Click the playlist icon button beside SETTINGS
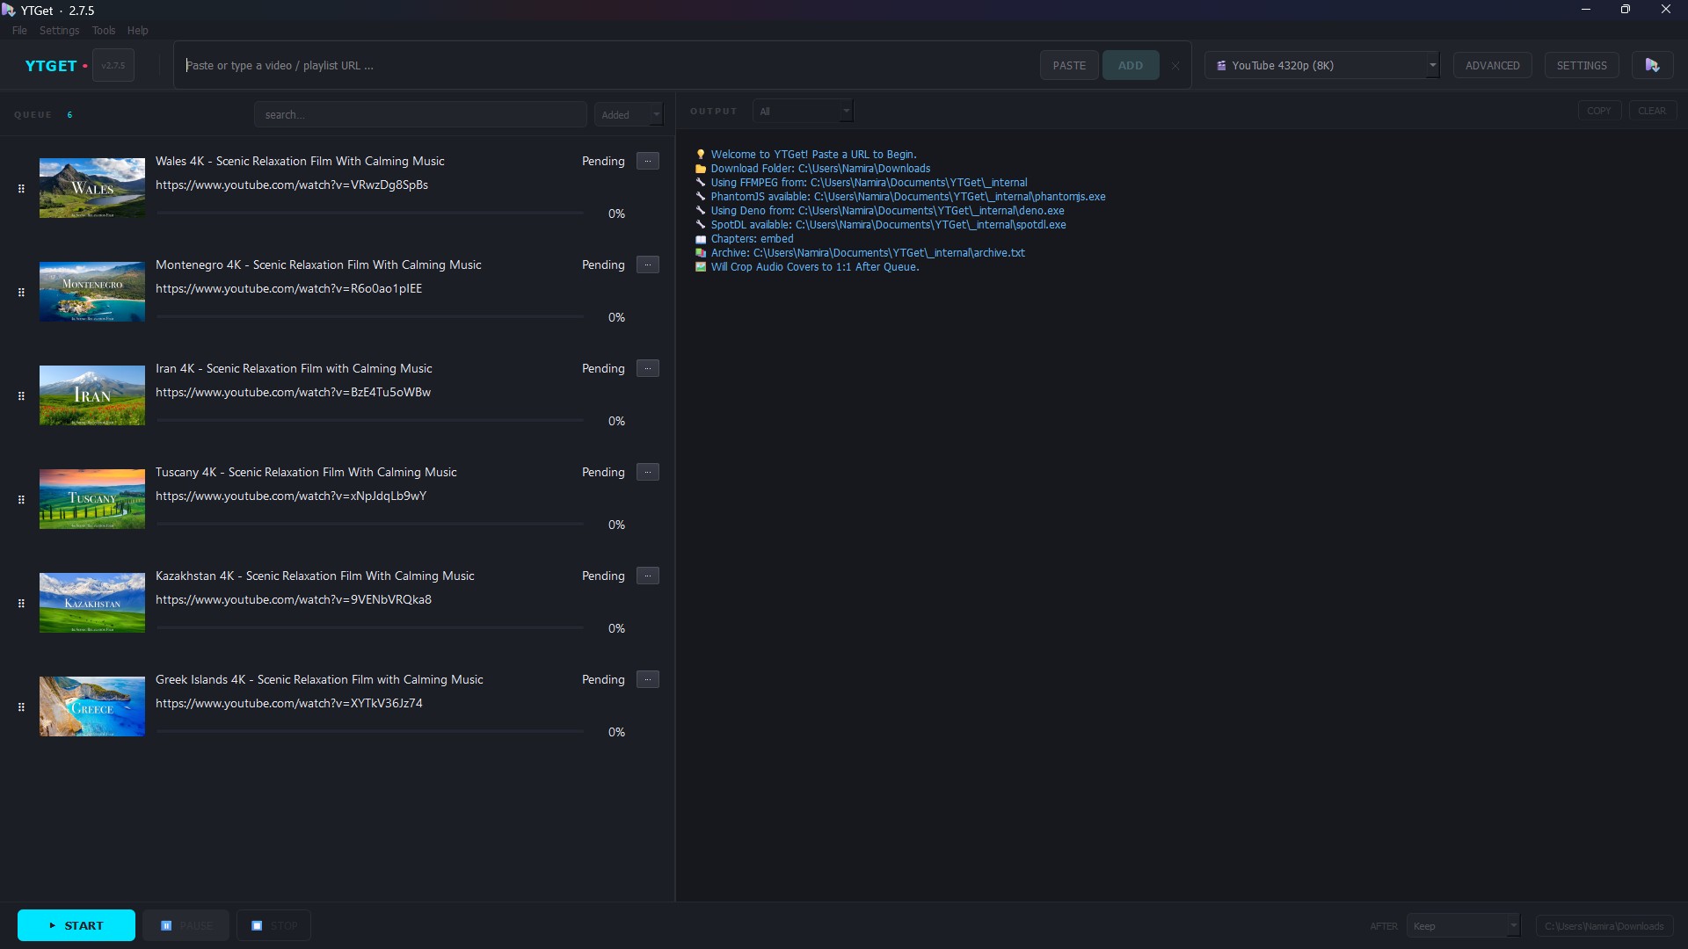 tap(1652, 65)
